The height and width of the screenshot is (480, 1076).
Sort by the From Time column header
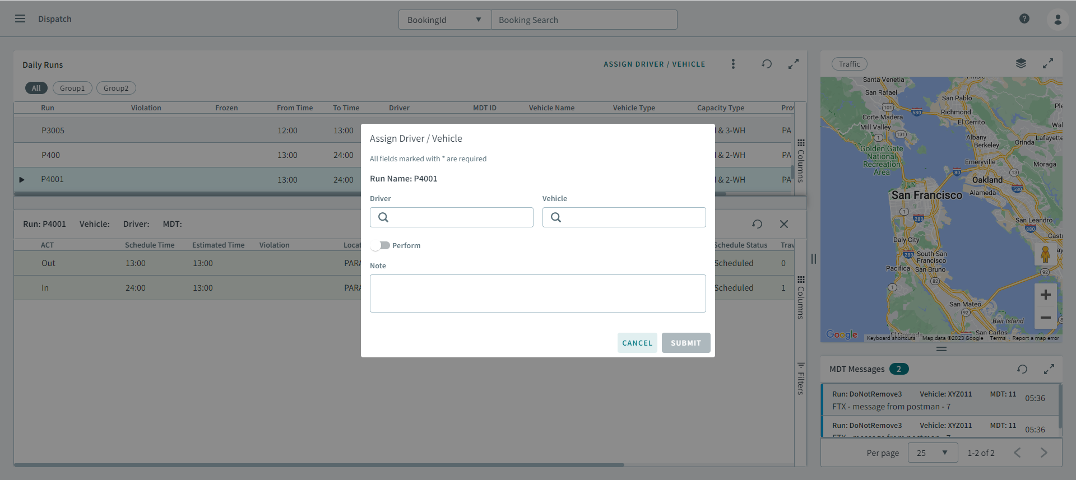295,108
